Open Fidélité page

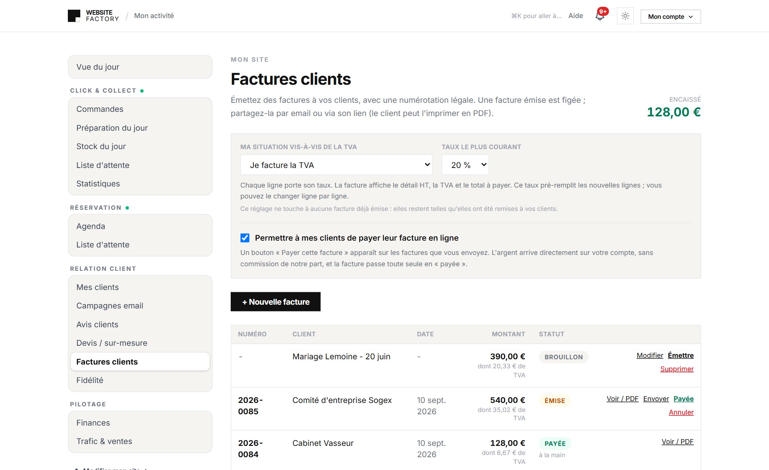[x=140, y=380]
